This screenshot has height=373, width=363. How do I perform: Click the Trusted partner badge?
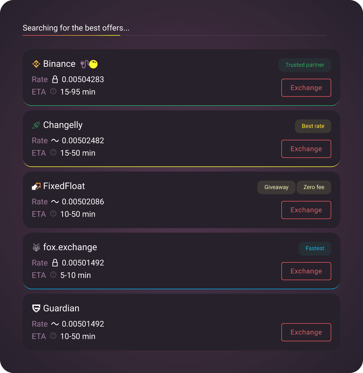click(305, 65)
